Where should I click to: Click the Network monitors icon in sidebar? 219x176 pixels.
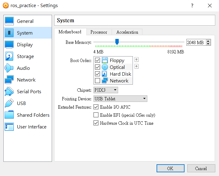[9, 80]
